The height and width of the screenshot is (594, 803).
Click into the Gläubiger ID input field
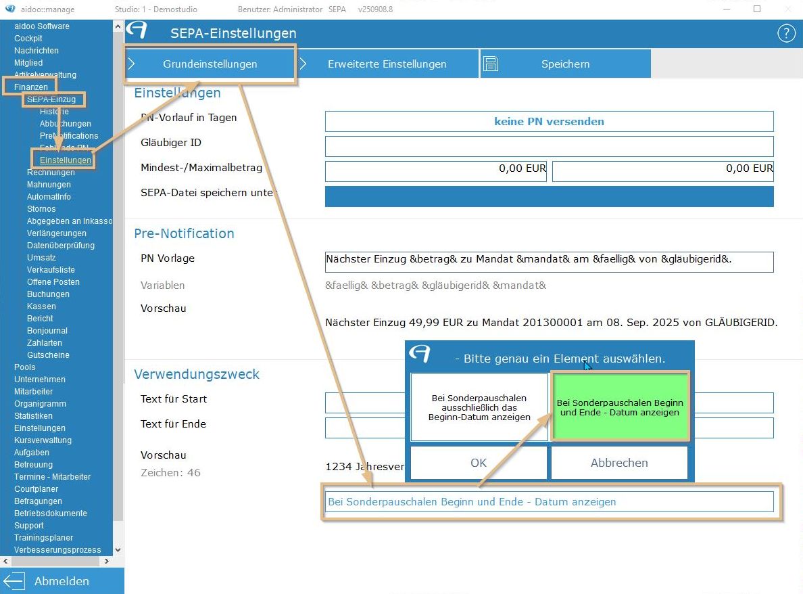click(549, 146)
